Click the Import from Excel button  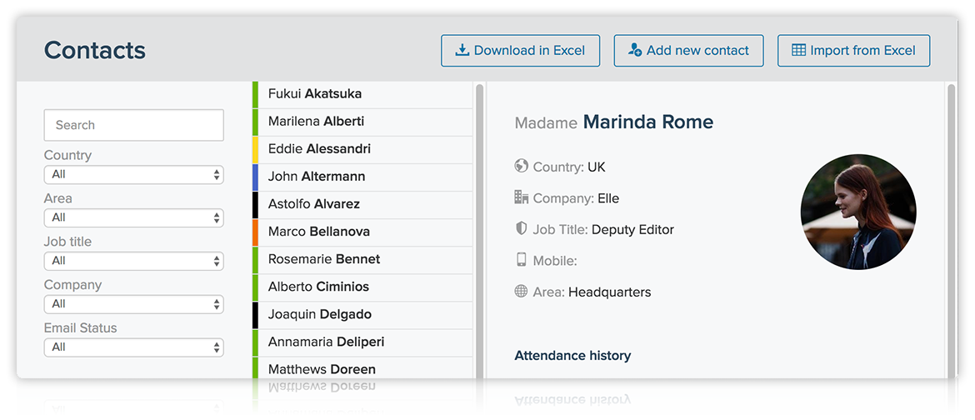coord(853,50)
